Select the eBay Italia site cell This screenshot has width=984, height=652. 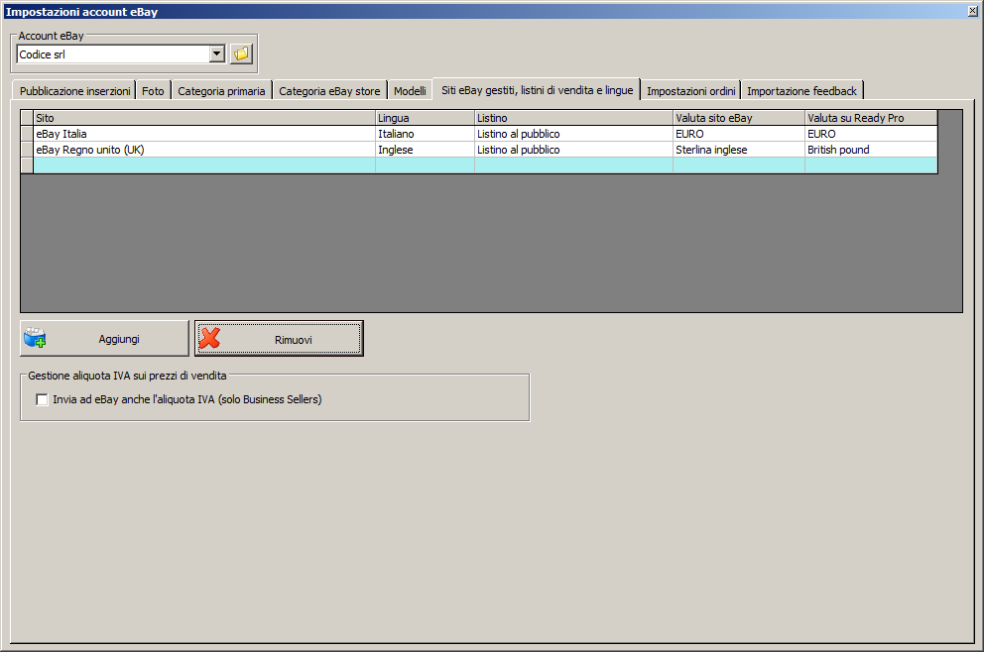coord(204,134)
